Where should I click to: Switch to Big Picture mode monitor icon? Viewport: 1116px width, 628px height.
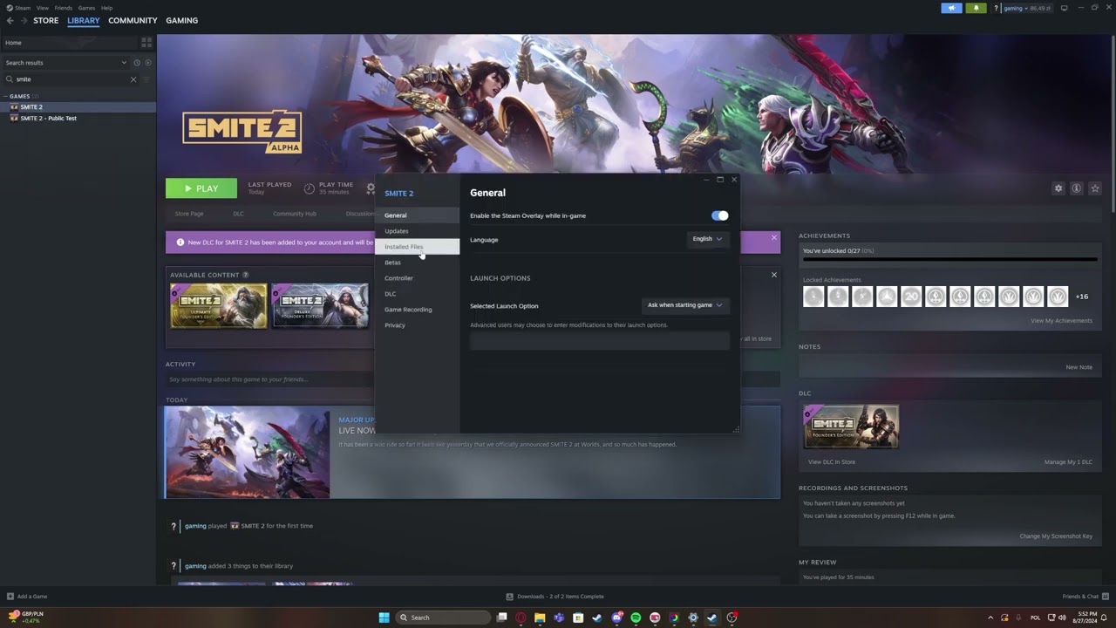pos(1064,8)
